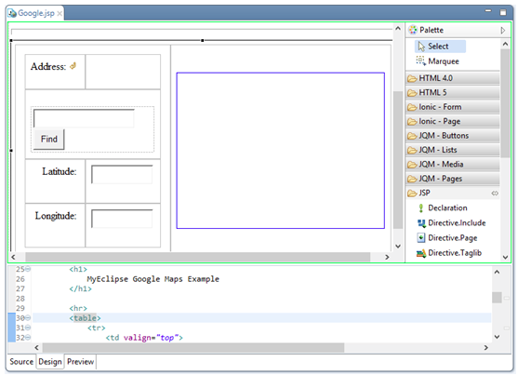Click the address text input field
518x375 pixels.
(84, 118)
